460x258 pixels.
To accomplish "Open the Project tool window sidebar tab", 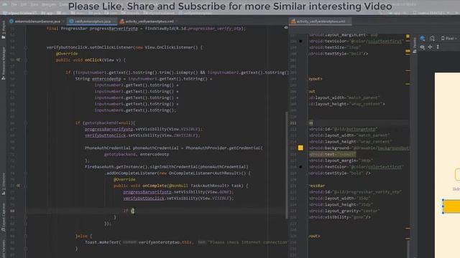I will coord(4,29).
